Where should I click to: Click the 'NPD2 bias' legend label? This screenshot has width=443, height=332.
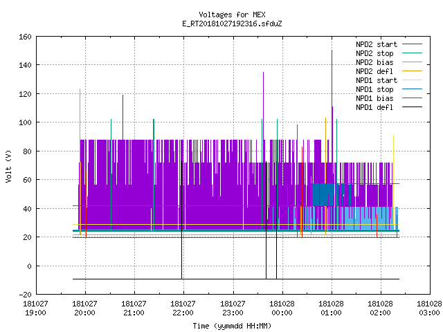(x=374, y=62)
